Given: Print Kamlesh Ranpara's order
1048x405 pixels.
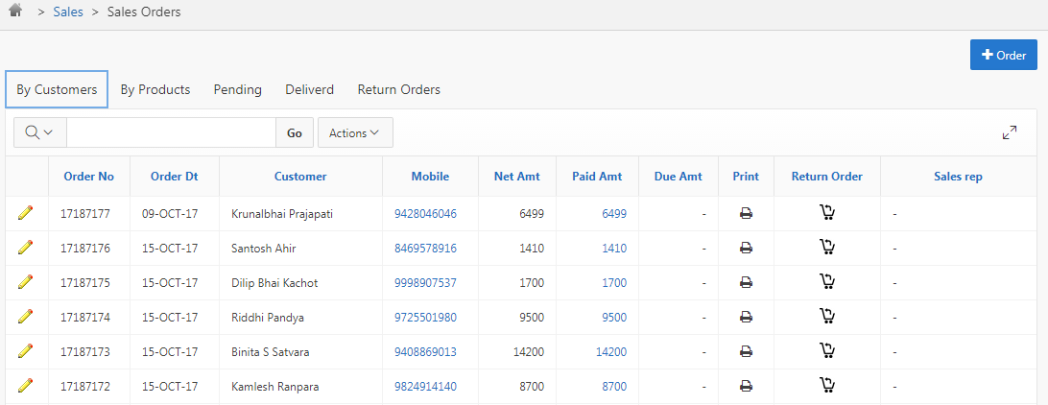Looking at the screenshot, I should [x=746, y=386].
